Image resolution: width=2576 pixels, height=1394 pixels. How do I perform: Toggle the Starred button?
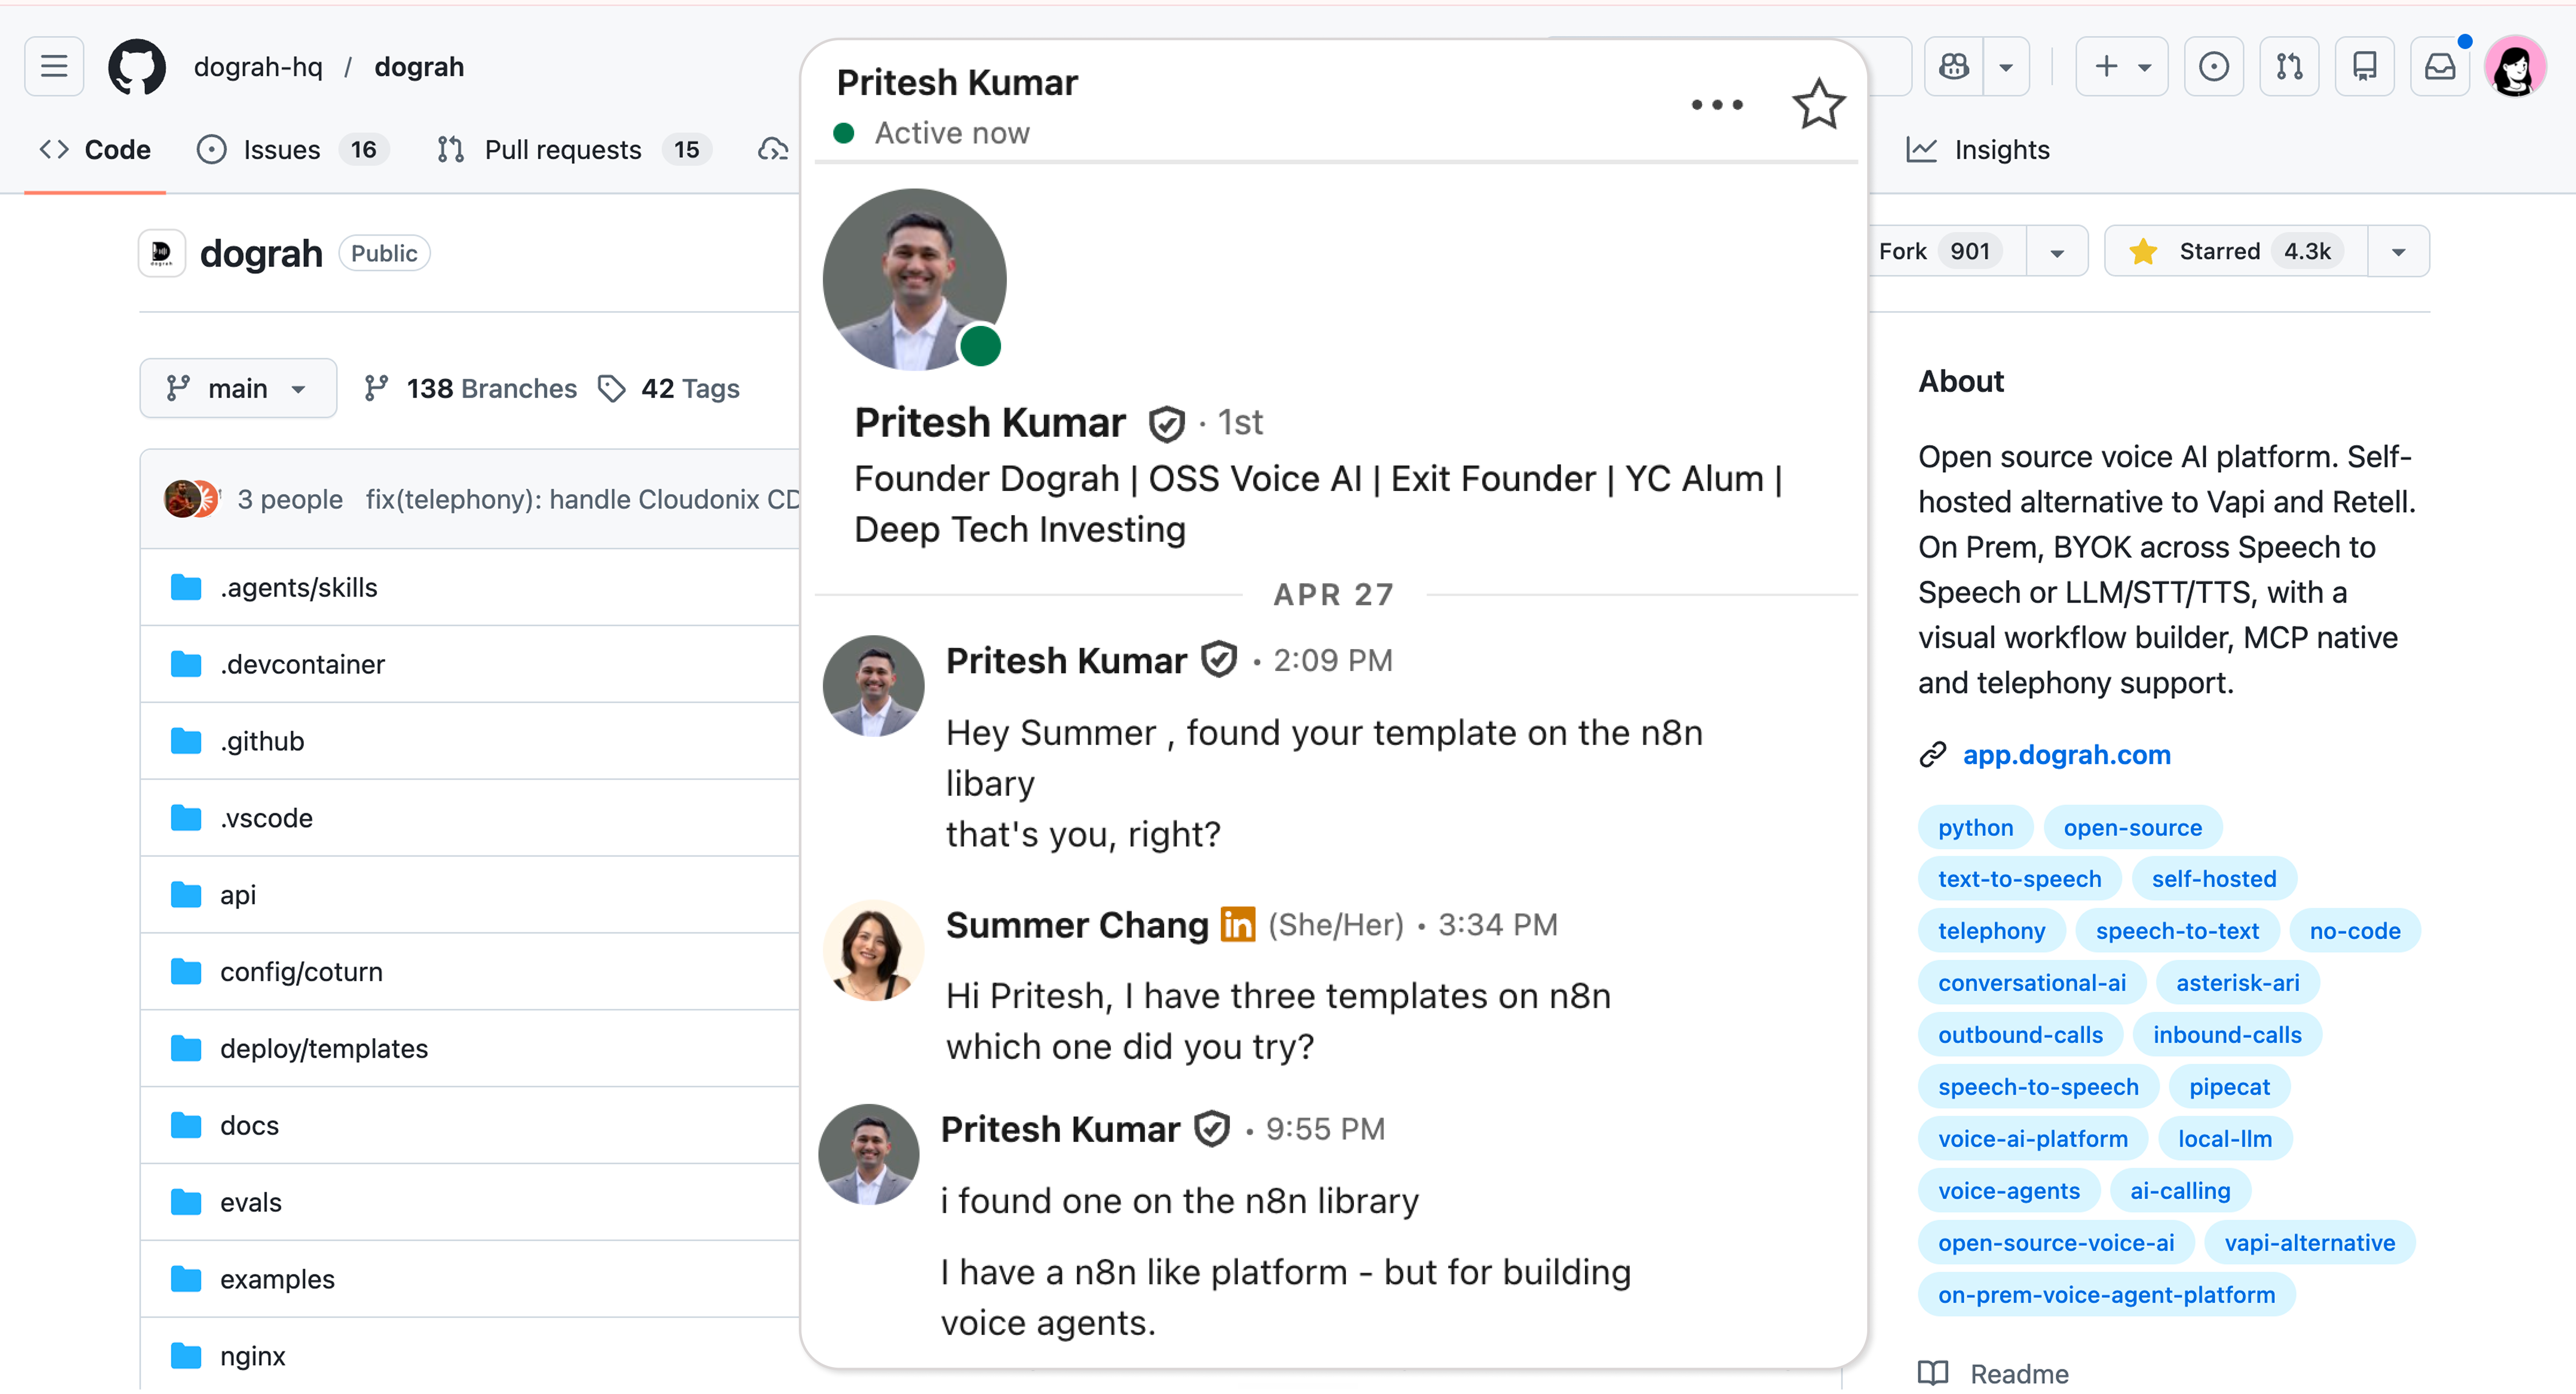coord(2236,251)
